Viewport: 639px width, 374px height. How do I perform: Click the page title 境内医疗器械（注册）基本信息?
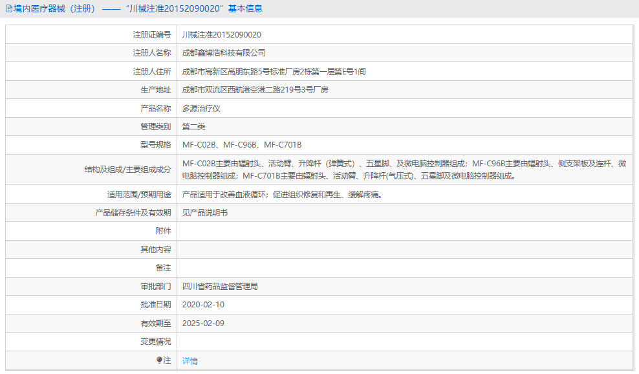[138, 8]
